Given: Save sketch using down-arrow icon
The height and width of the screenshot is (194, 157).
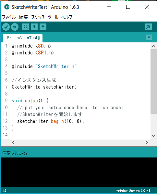Looking at the screenshot, I should coord(43,27).
